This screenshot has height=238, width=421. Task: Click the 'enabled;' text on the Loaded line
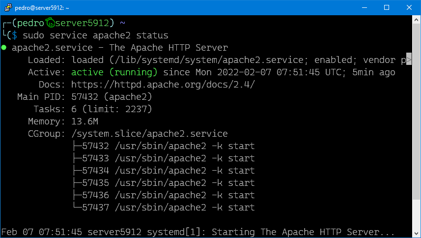336,60
